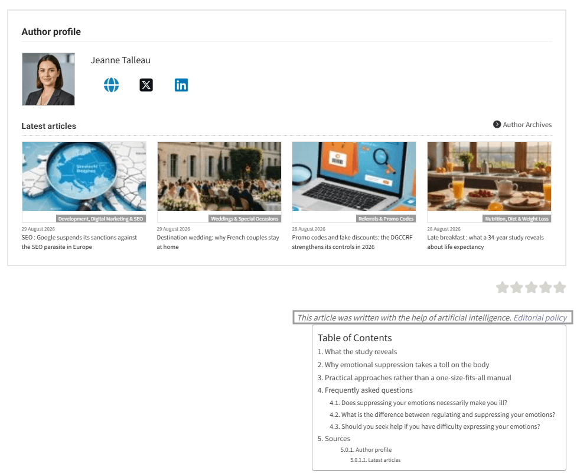Viewport: 577px width, 476px height.
Task: Jump to 'Practical approaches' contents entry
Action: click(x=415, y=378)
